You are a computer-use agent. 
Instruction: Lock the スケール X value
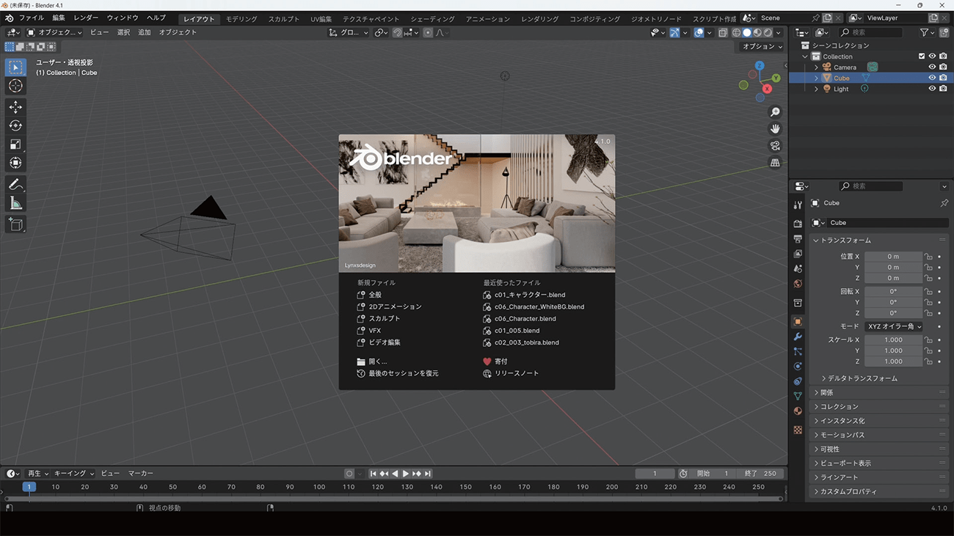point(928,340)
